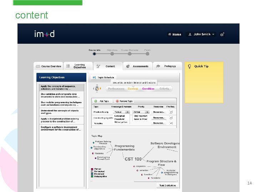Open Resources for Problem Solving row
The width and height of the screenshot is (257, 192).
158,112
